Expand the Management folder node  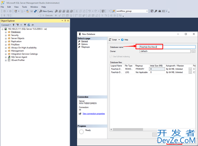[6, 51]
